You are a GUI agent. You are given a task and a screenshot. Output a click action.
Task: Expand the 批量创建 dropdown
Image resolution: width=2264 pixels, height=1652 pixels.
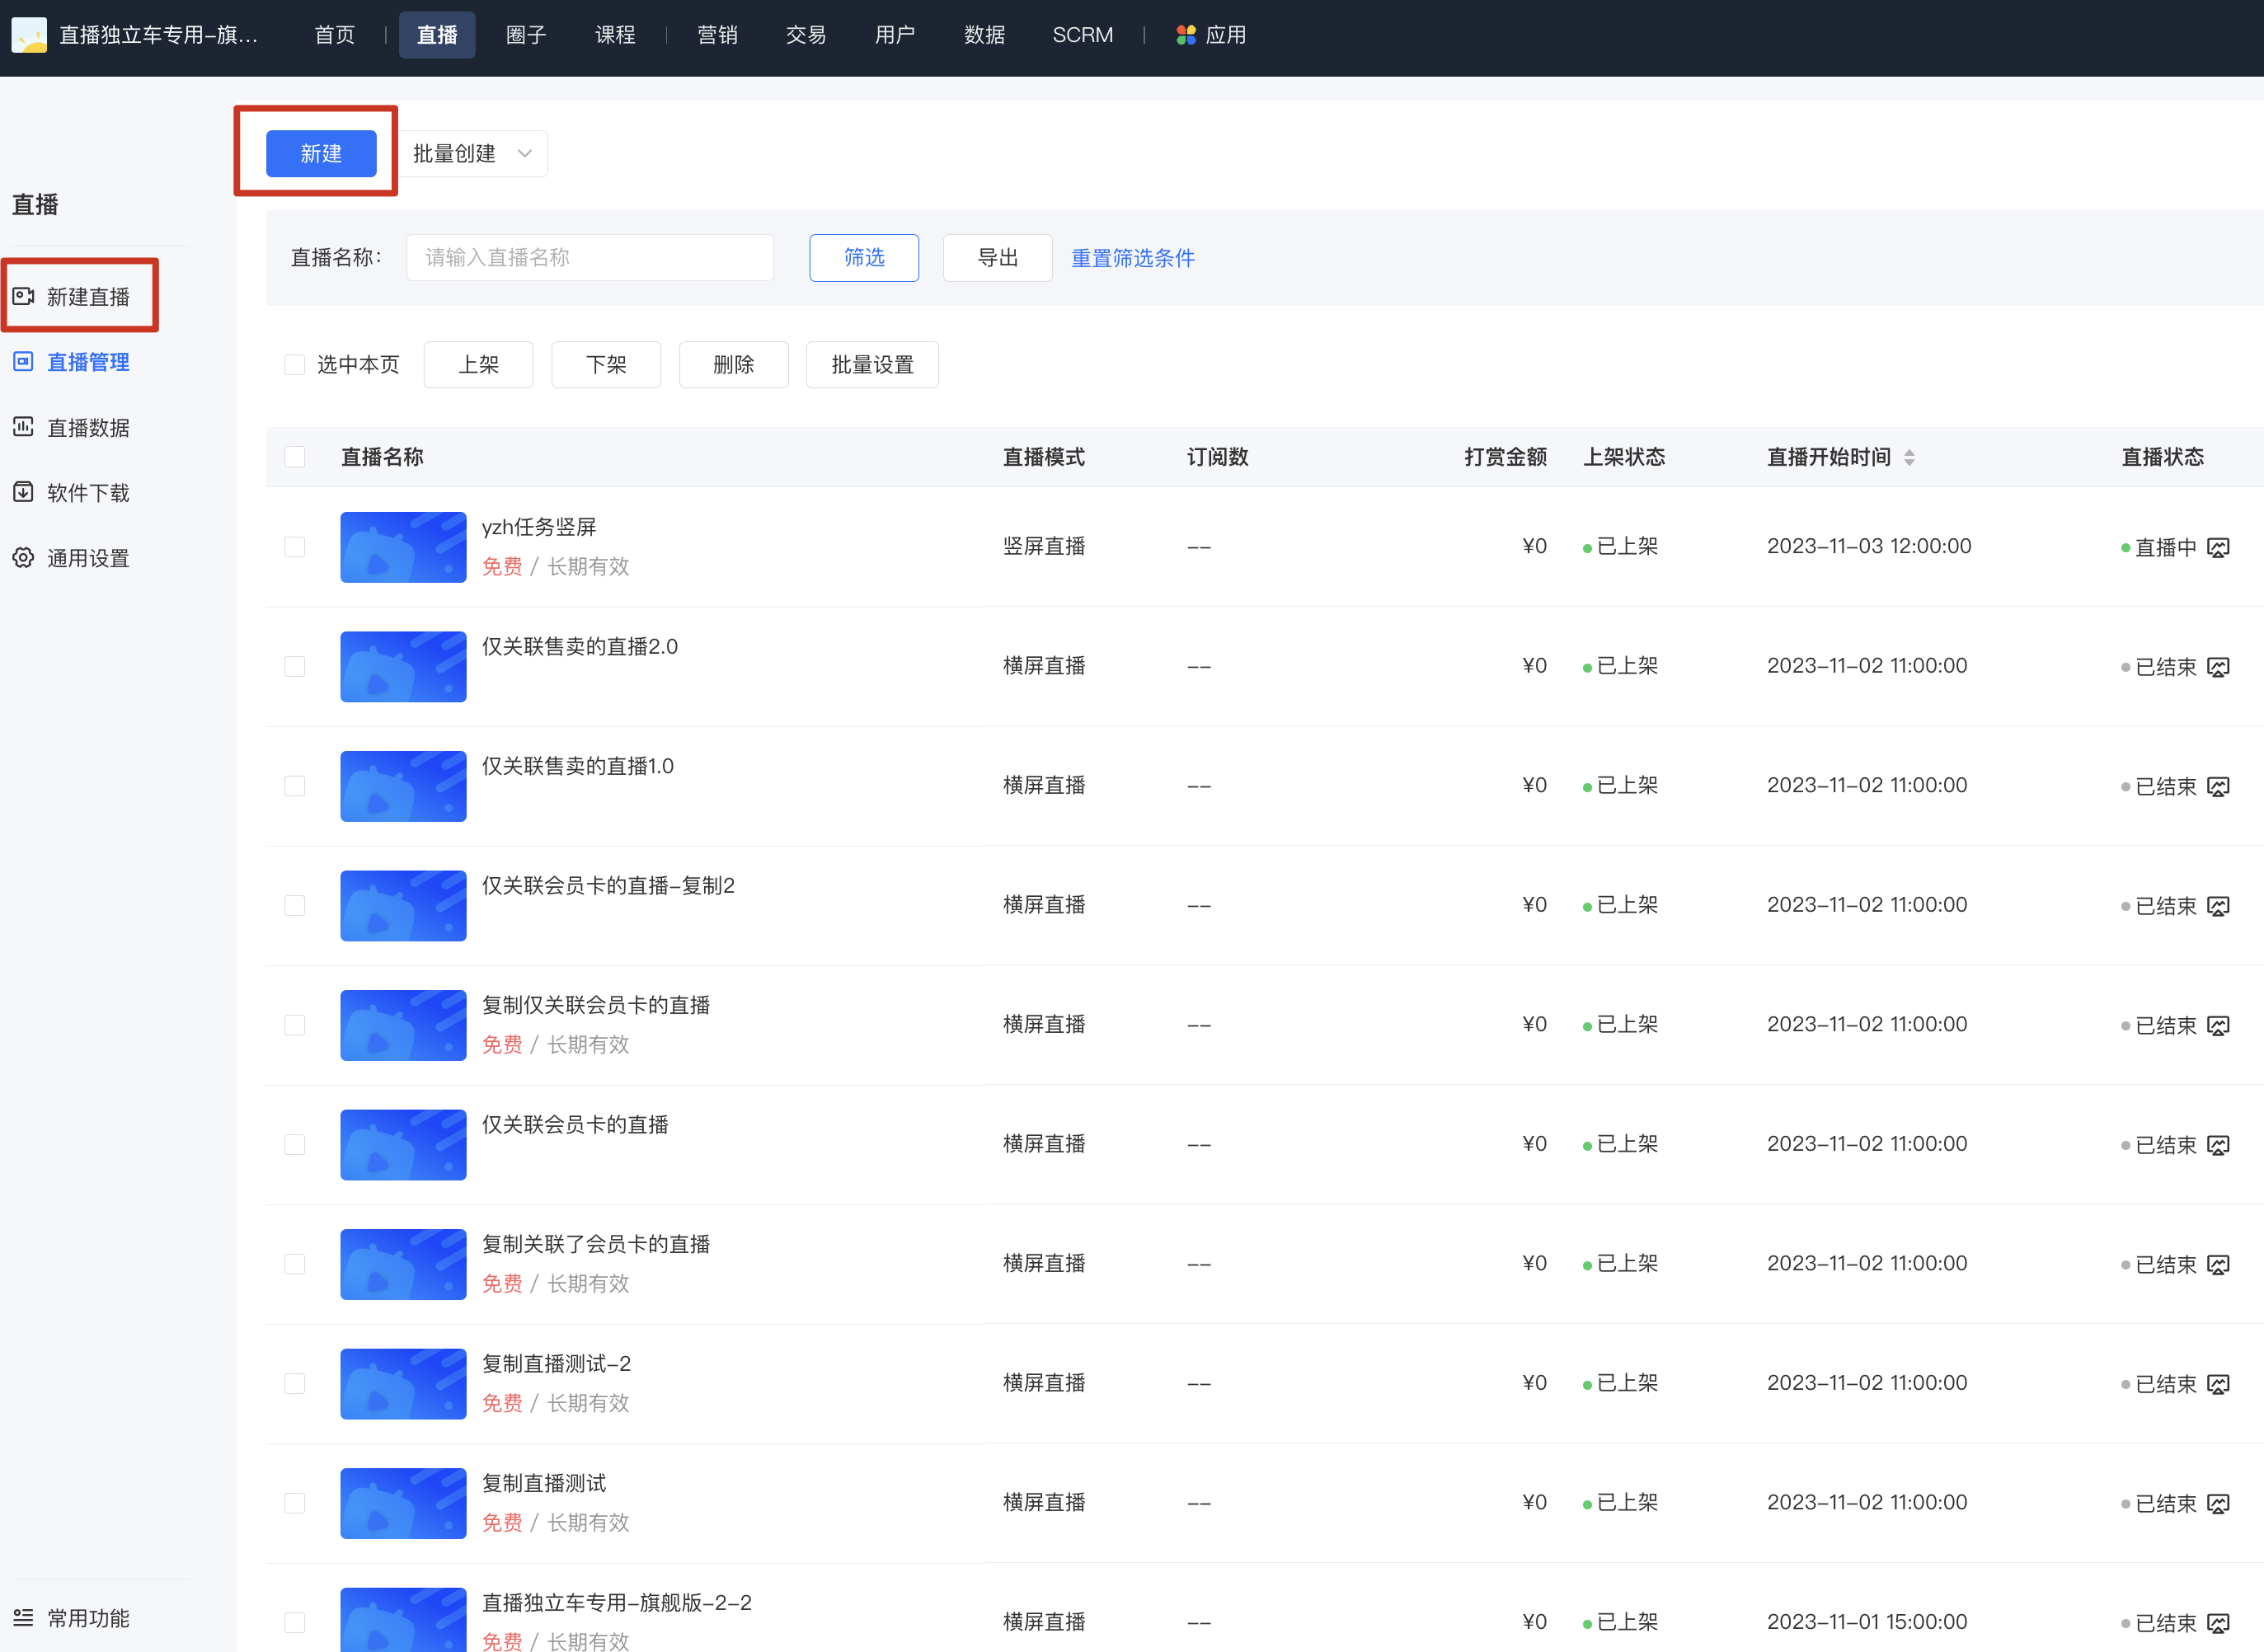473,153
